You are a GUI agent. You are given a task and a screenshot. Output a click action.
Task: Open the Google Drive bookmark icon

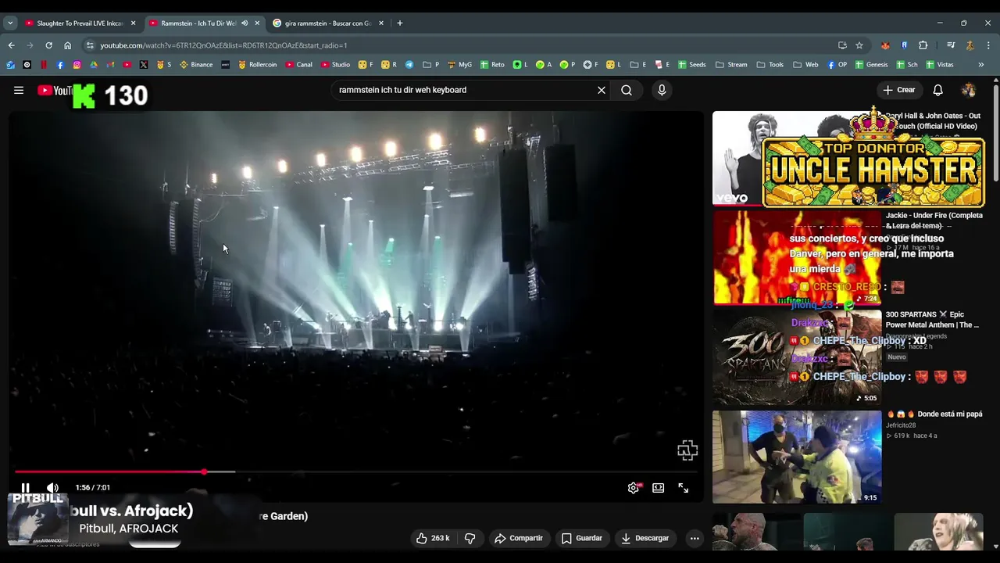(x=94, y=65)
